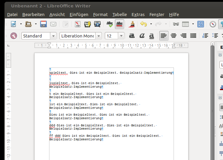The image size is (223, 160).
Task: Expand the Undo history dropdown
Action: [x=151, y=24]
